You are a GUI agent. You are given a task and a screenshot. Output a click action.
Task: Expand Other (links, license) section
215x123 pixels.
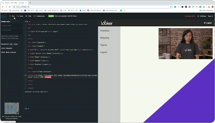point(9,52)
